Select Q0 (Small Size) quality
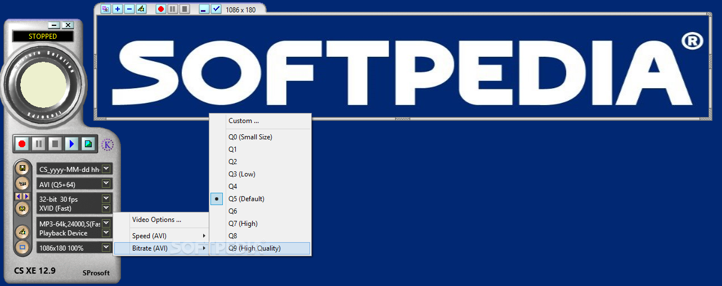This screenshot has width=722, height=286. click(x=260, y=137)
